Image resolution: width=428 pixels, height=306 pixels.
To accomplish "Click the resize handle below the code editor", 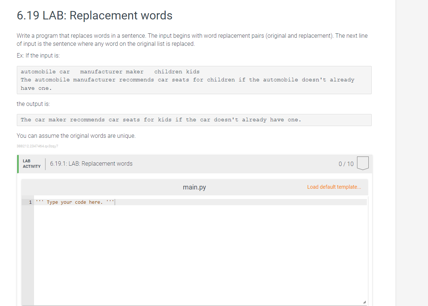I will pyautogui.click(x=364, y=301).
